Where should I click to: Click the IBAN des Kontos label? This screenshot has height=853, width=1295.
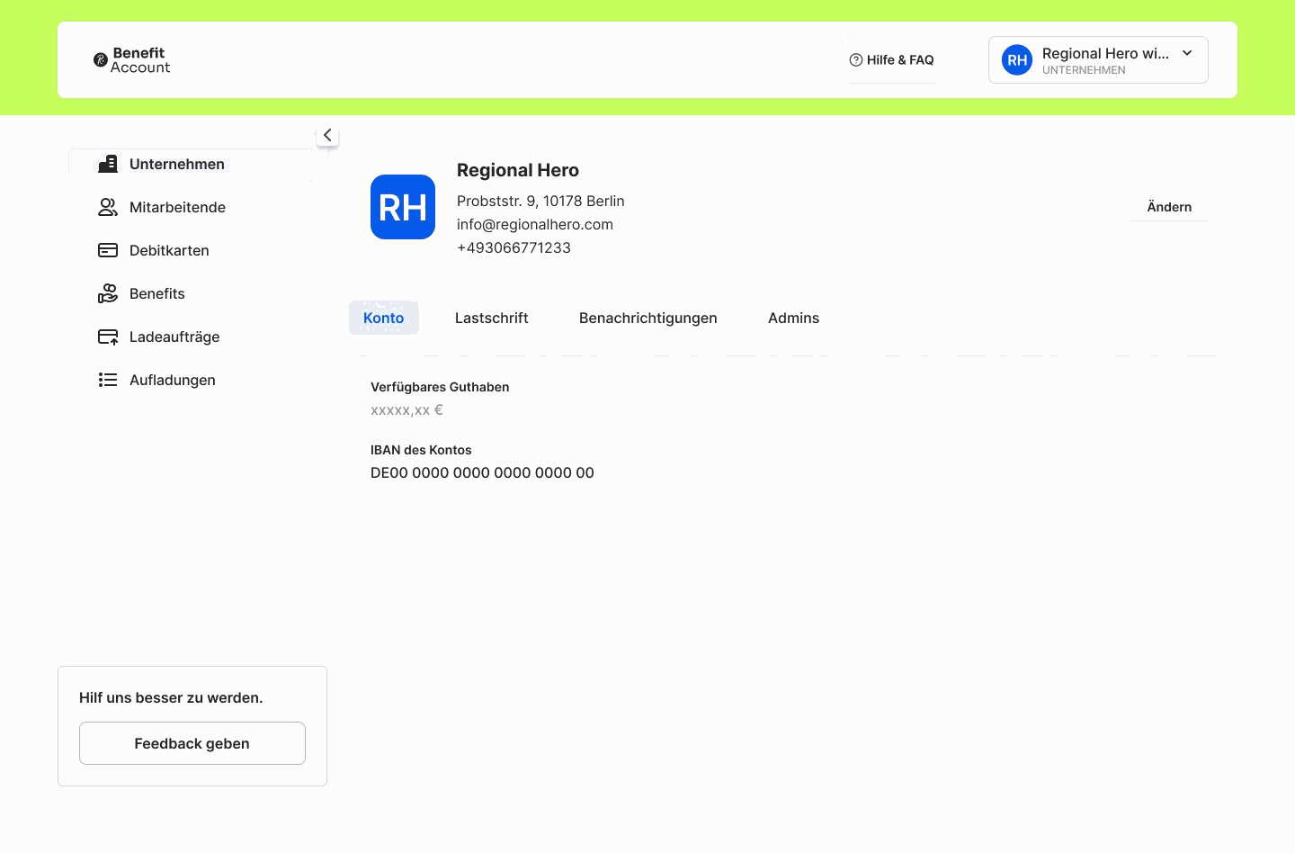click(x=421, y=450)
